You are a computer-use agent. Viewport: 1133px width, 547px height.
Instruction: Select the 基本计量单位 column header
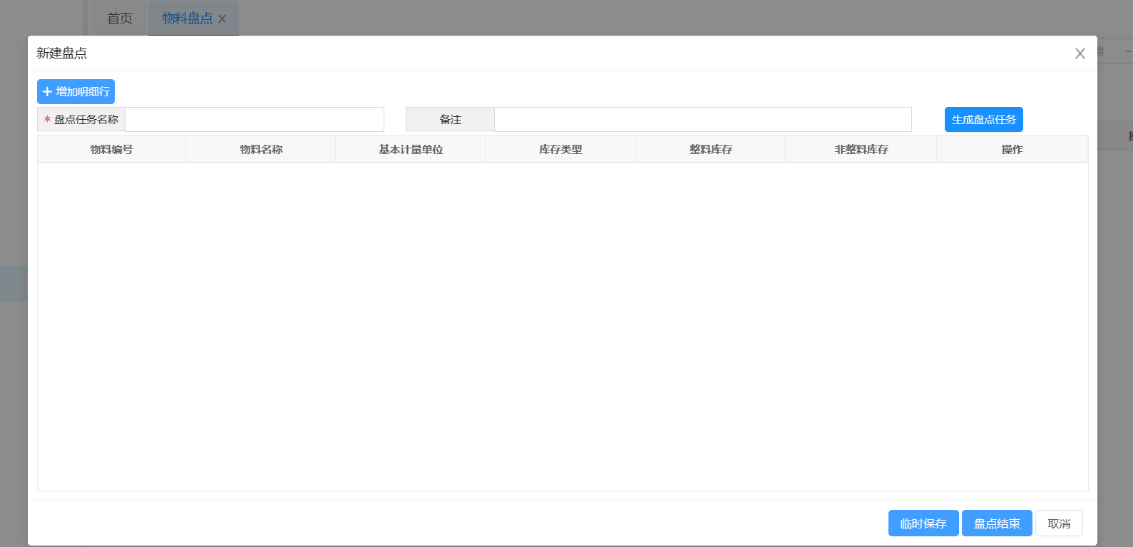click(411, 150)
